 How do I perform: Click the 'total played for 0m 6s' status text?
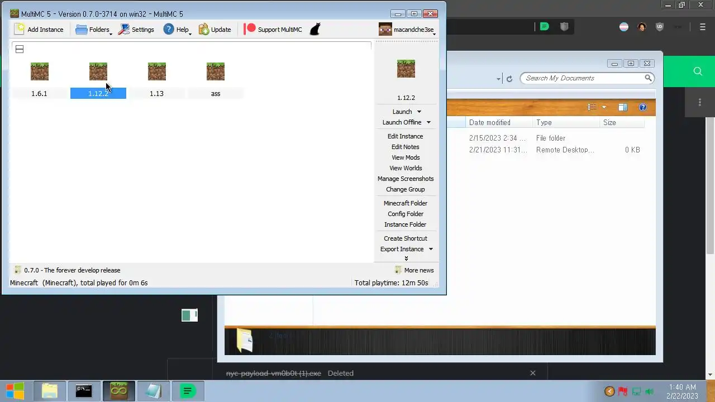click(x=114, y=283)
